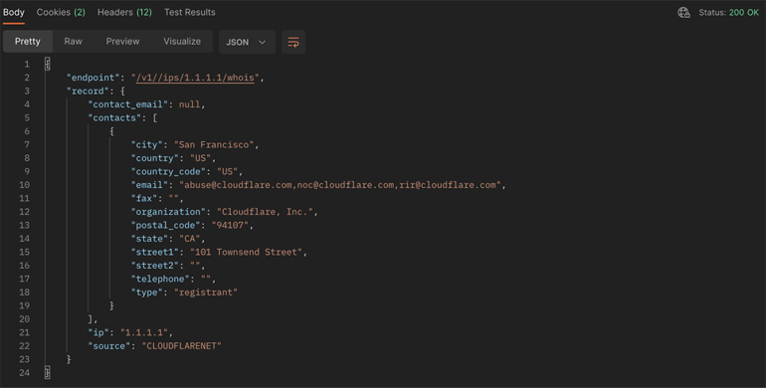The width and height of the screenshot is (766, 388).
Task: Select the Raw view
Action: [x=73, y=42]
